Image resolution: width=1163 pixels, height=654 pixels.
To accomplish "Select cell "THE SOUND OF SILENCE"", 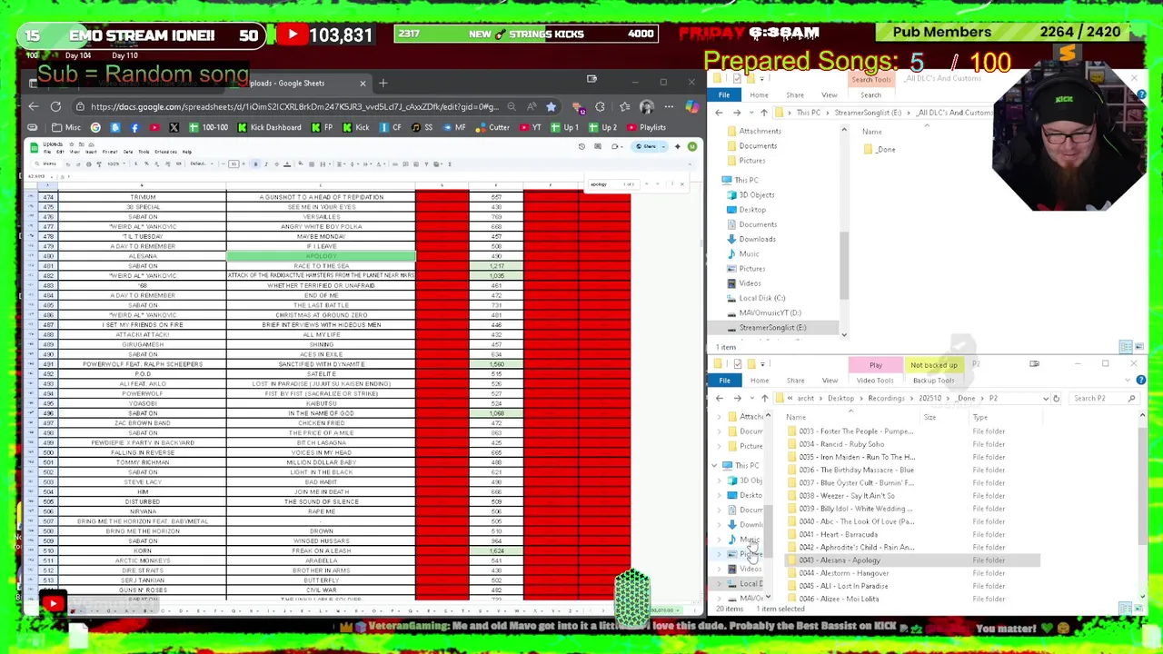I will tap(321, 501).
